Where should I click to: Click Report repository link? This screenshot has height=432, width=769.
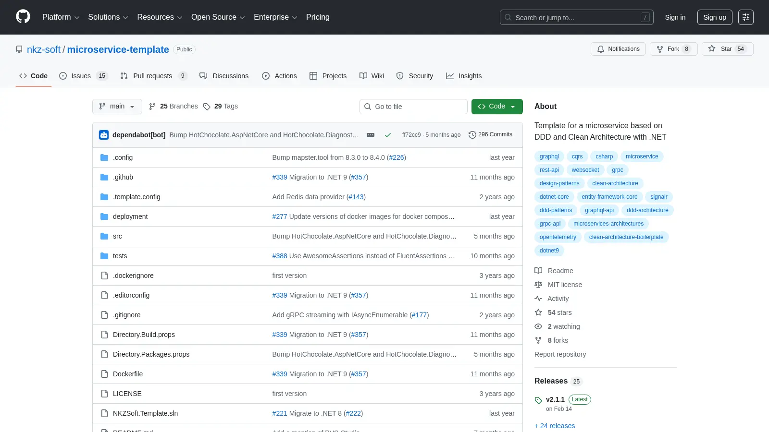click(x=560, y=354)
